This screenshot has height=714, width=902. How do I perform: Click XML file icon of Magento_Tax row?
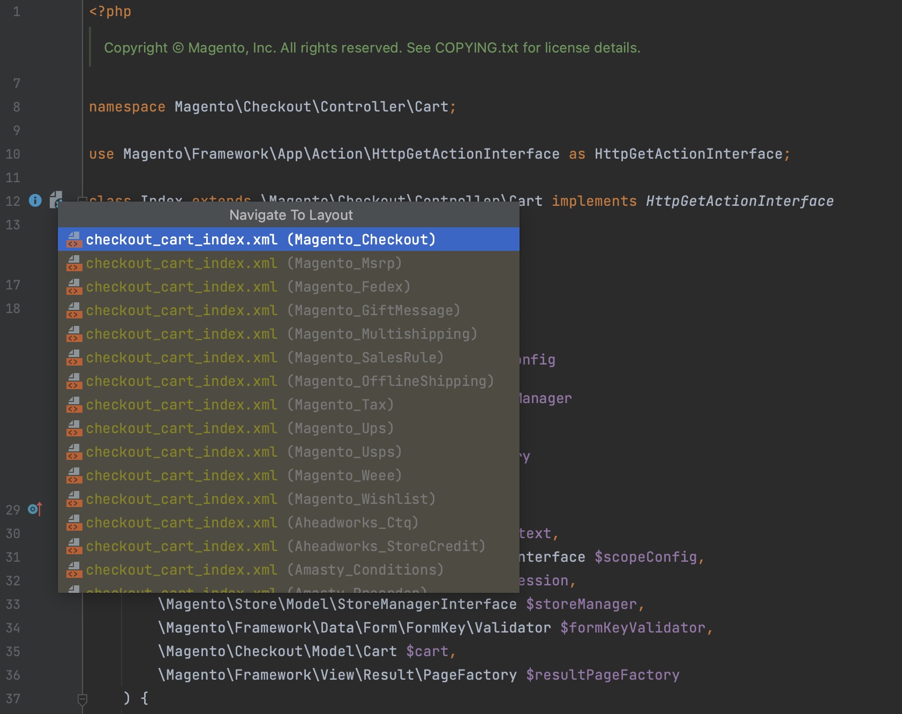[x=74, y=405]
